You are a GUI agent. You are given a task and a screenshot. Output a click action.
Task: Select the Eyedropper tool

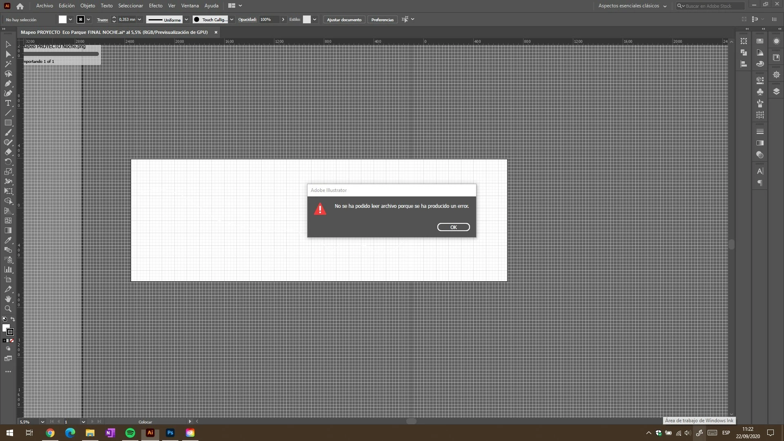(x=8, y=241)
